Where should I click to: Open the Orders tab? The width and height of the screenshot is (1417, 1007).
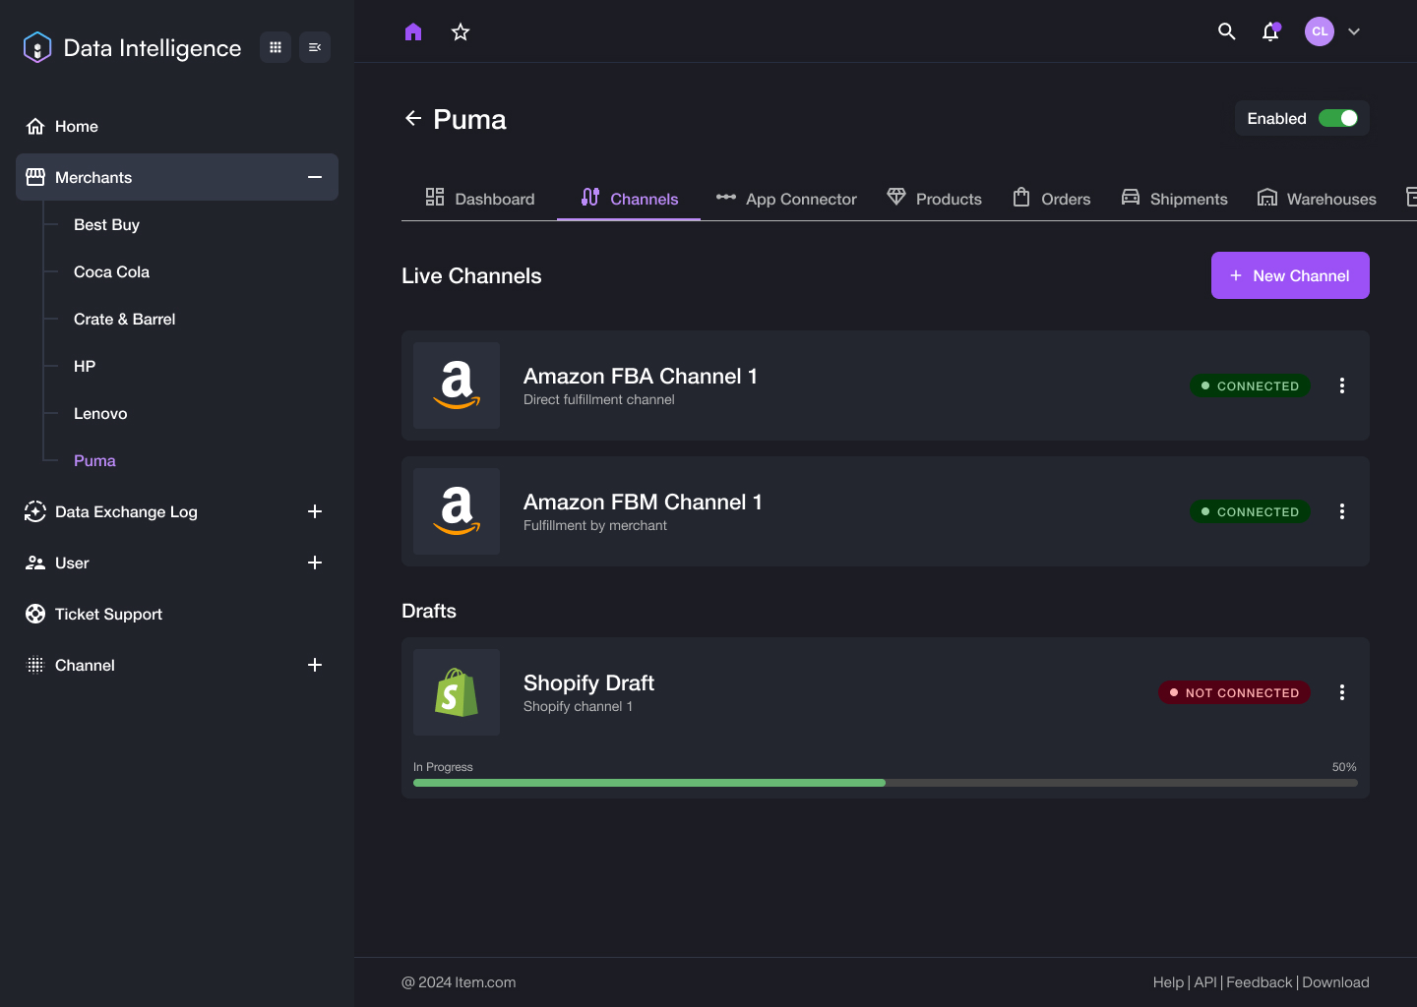(x=1052, y=198)
